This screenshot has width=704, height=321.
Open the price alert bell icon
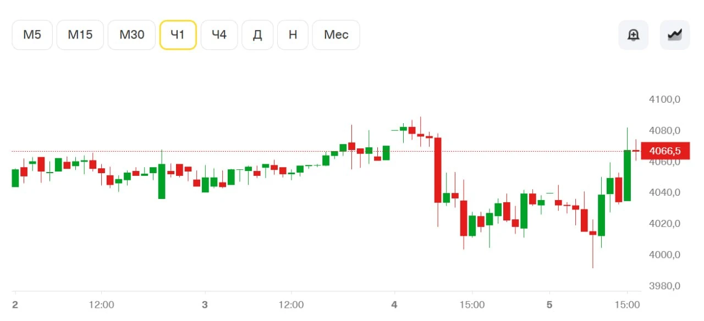(633, 35)
